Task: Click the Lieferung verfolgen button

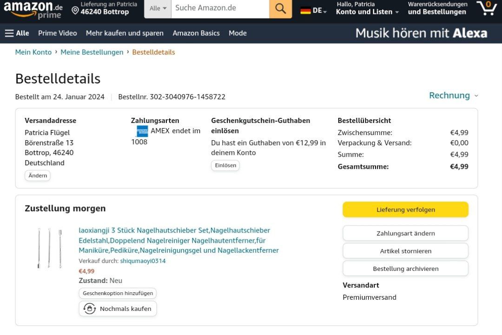Action: (405, 210)
